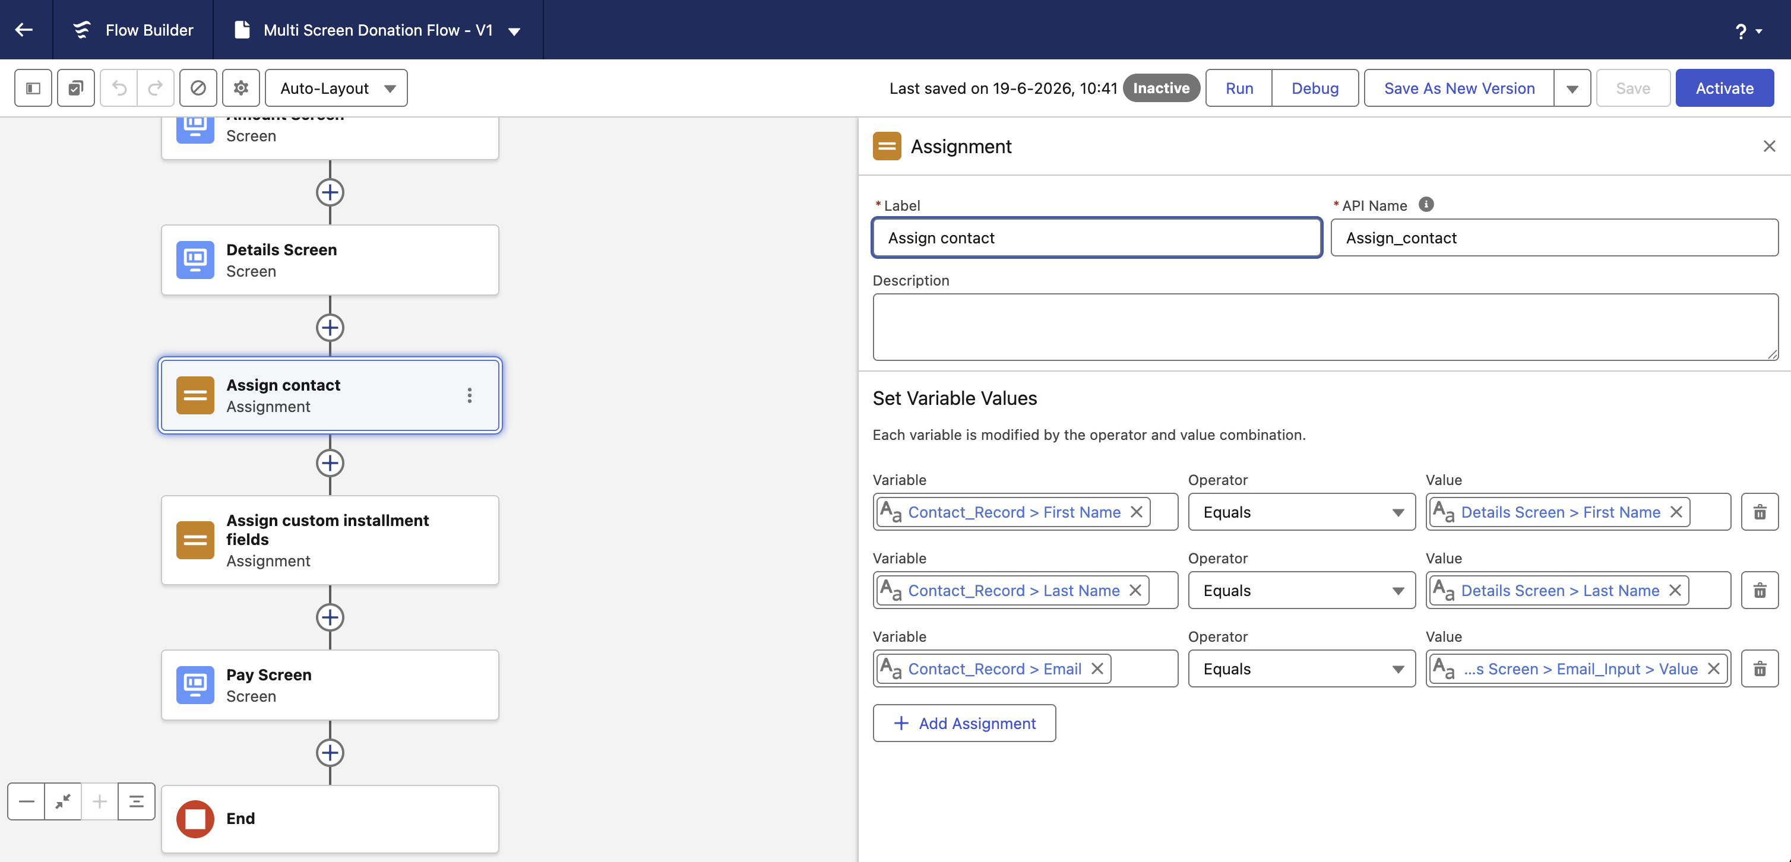Click the red End stop icon
The image size is (1791, 862).
click(195, 819)
